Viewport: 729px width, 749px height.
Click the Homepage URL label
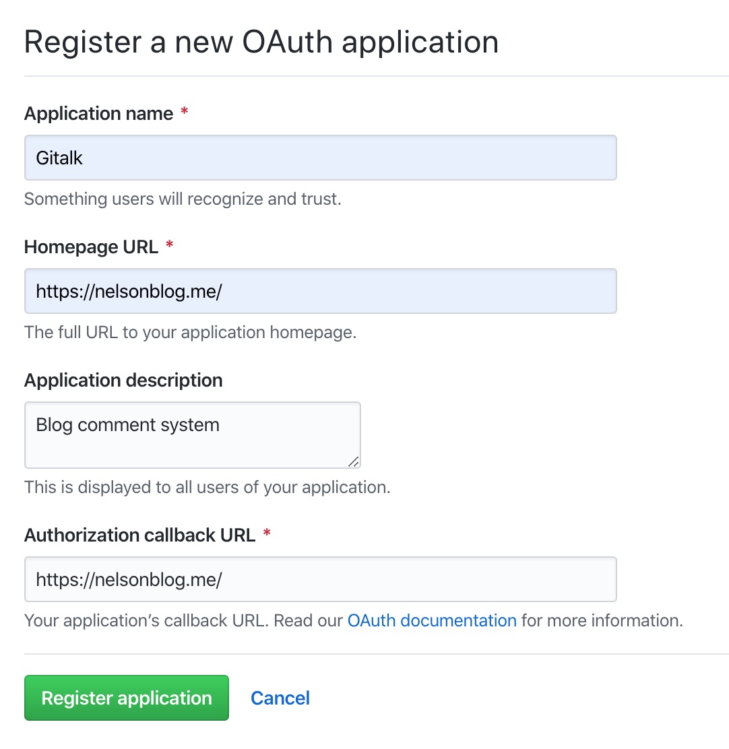pyautogui.click(x=91, y=247)
